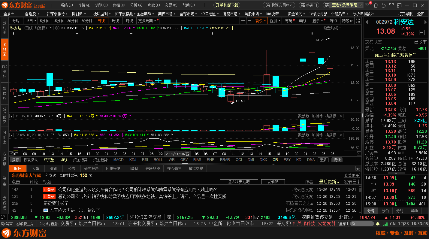Open 快速交易F12 button
Screen dimensions: 429x239
point(279,5)
